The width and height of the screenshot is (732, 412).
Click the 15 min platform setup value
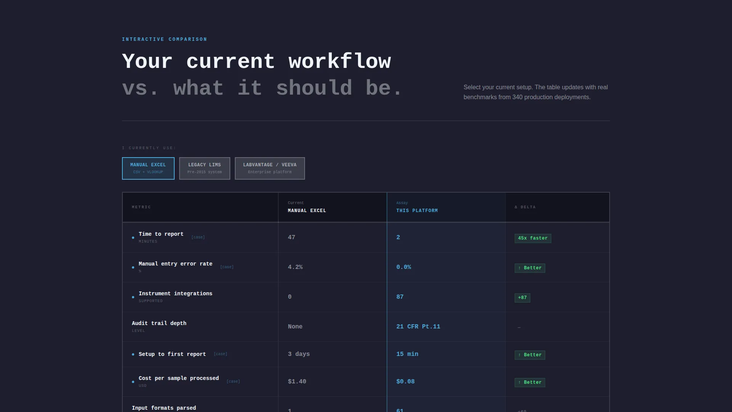click(x=407, y=354)
